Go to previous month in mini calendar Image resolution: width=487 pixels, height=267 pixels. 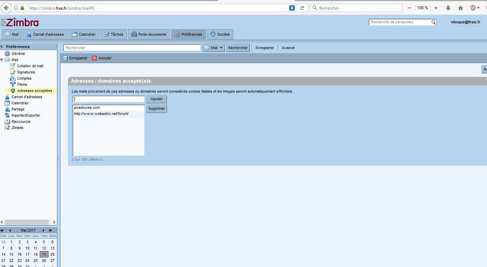pyautogui.click(x=10, y=230)
